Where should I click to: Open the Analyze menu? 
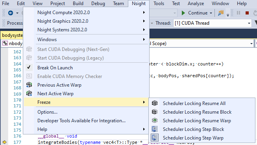(x=196, y=4)
